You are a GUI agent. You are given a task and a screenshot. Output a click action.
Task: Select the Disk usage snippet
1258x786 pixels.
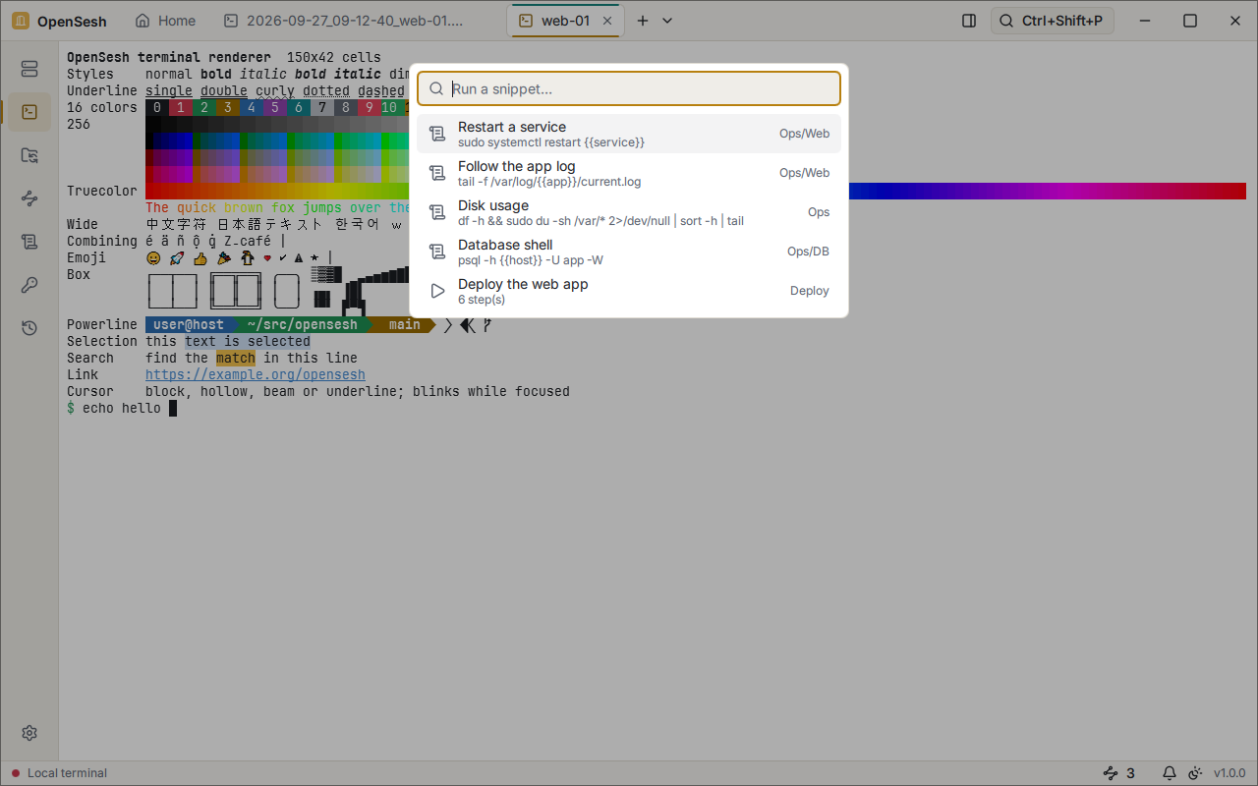point(629,212)
